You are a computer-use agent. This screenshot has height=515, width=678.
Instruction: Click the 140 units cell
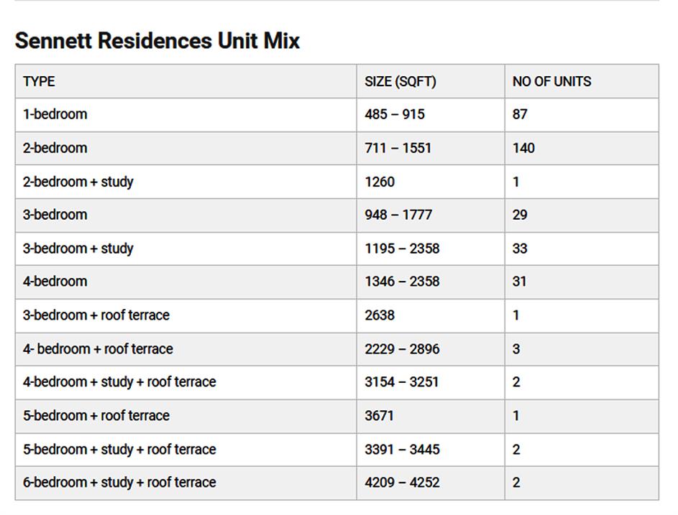click(x=523, y=148)
